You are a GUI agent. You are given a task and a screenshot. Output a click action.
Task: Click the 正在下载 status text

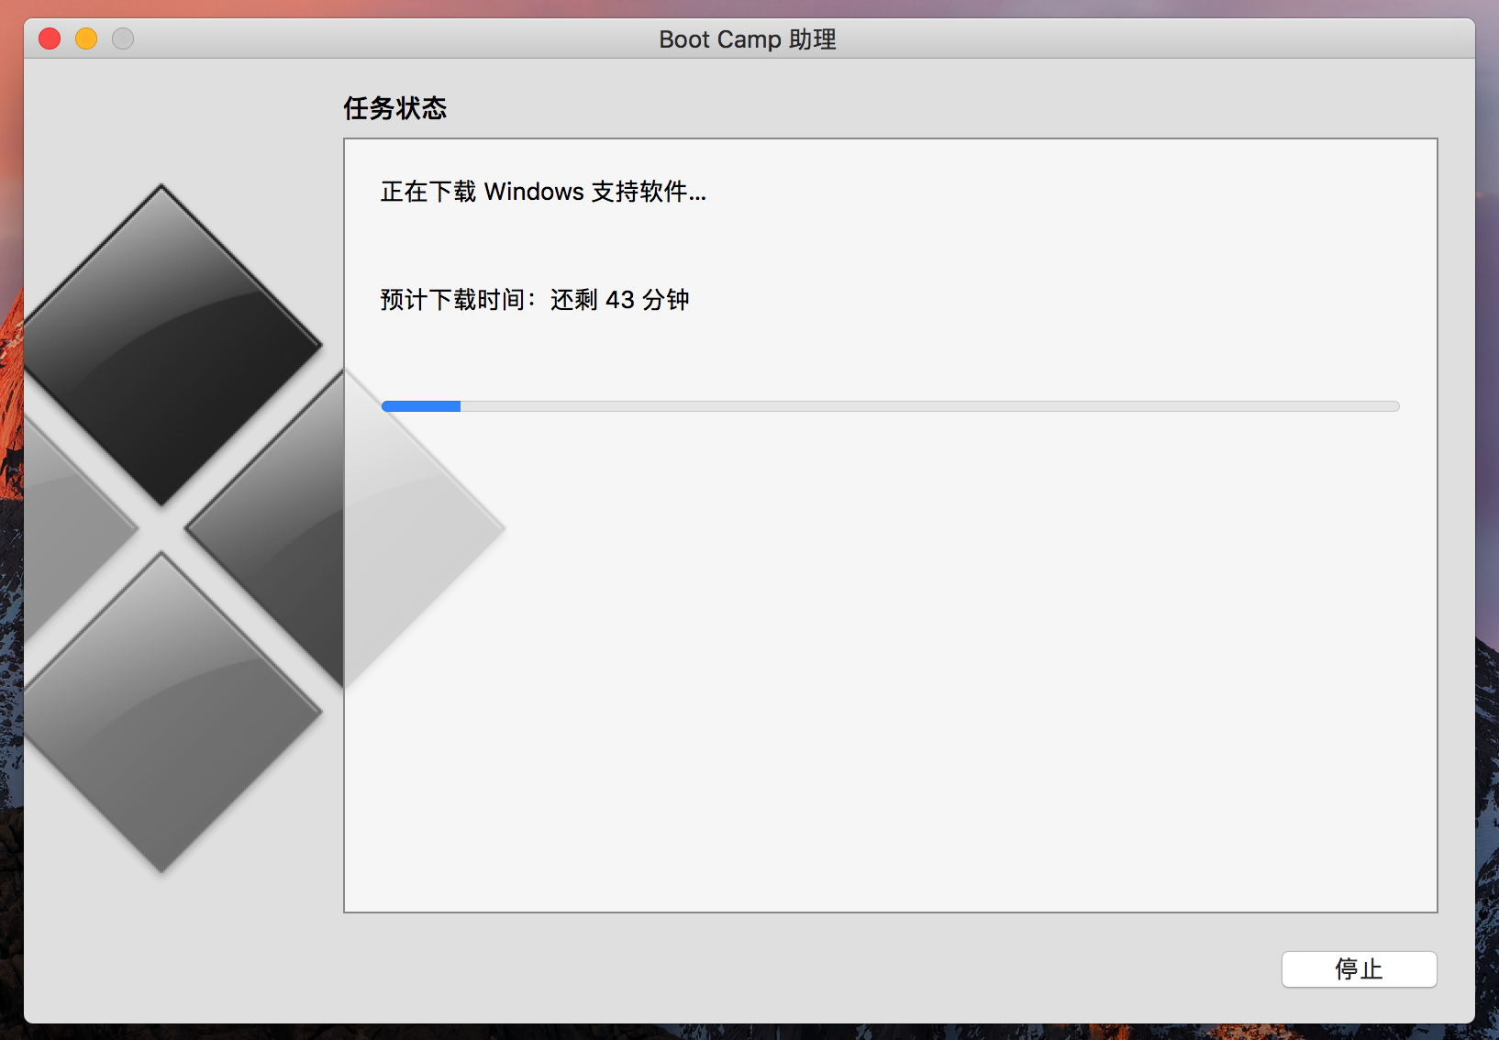click(427, 192)
